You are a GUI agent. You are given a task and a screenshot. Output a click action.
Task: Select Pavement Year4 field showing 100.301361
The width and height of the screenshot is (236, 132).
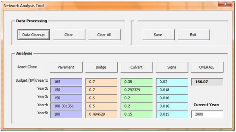point(66,106)
